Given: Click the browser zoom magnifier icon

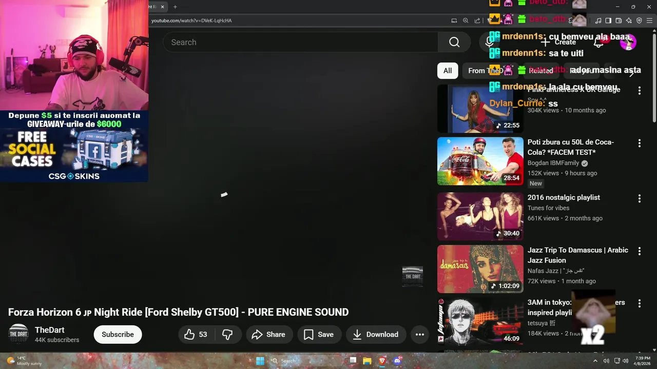Looking at the screenshot, I should [466, 20].
